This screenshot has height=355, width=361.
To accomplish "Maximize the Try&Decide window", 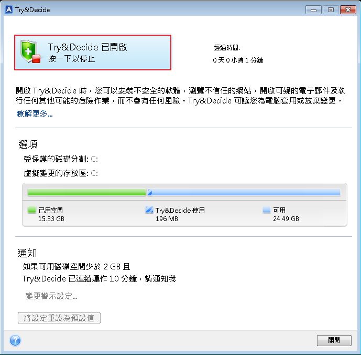I will 331,10.
